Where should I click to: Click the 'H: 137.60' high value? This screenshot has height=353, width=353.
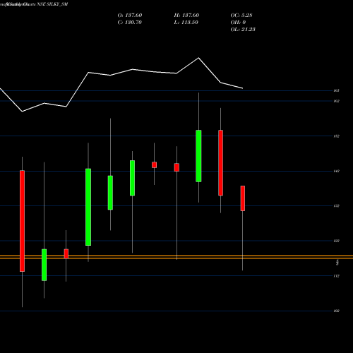pos(186,16)
